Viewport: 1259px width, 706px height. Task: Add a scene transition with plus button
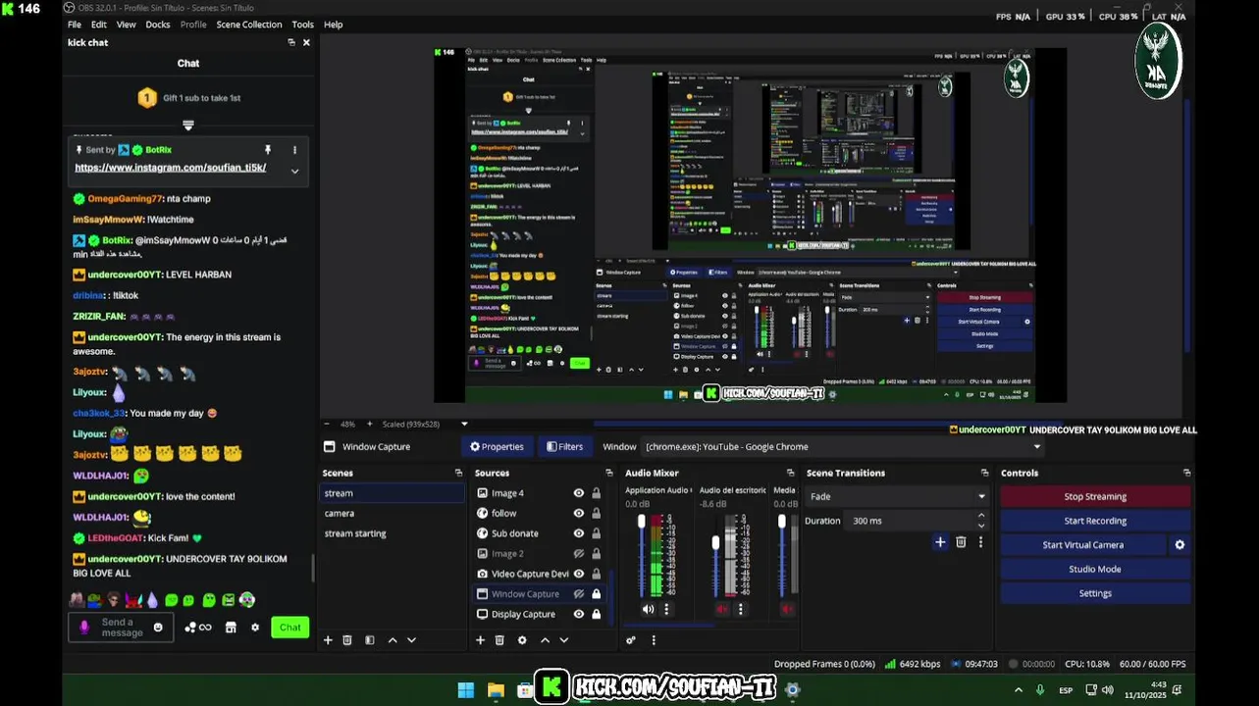point(940,542)
